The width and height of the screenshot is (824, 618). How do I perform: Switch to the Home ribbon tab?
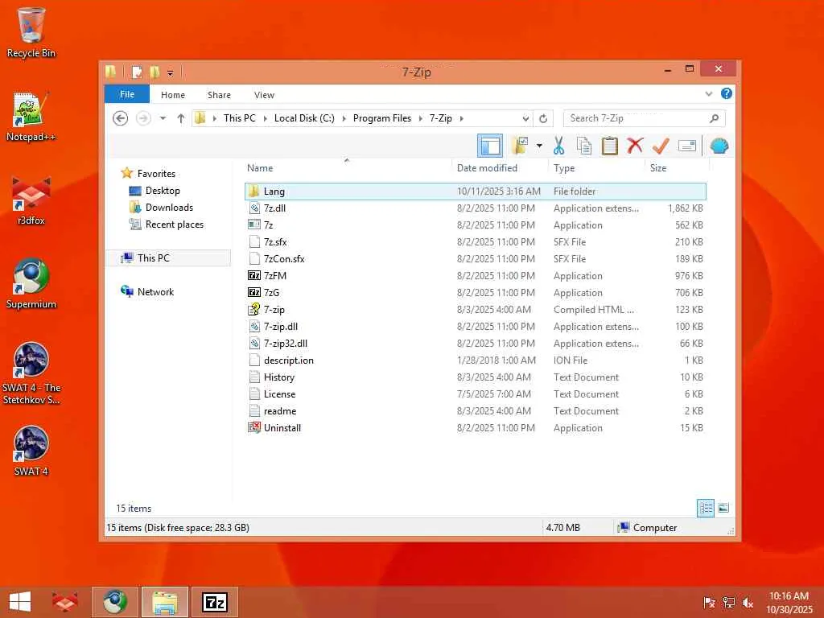(173, 95)
